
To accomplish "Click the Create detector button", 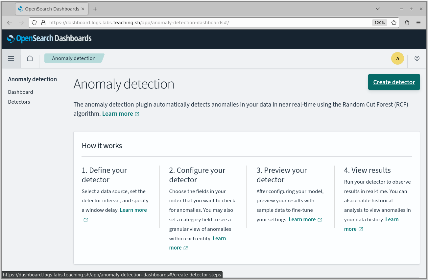I will coord(394,82).
